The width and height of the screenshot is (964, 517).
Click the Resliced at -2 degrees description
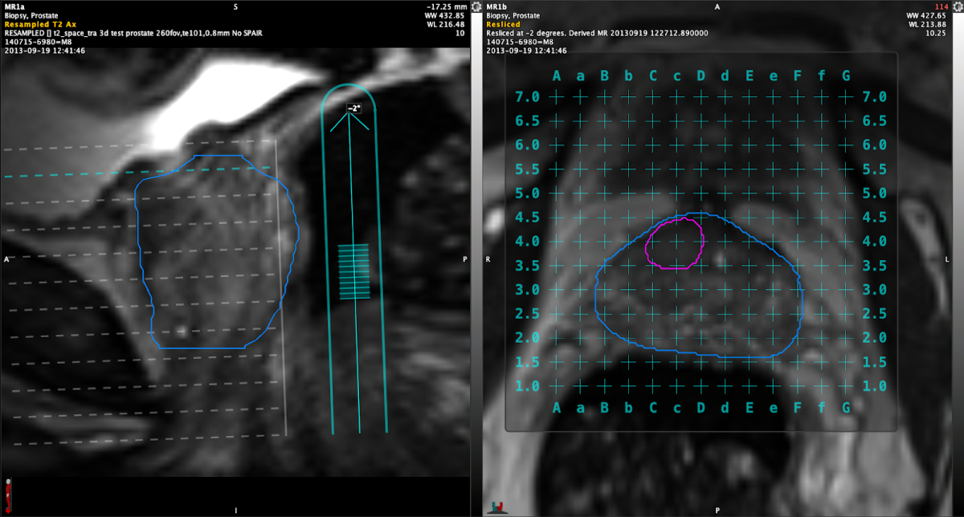tap(598, 33)
